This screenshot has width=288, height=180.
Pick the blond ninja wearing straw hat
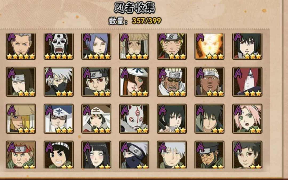click(x=21, y=119)
